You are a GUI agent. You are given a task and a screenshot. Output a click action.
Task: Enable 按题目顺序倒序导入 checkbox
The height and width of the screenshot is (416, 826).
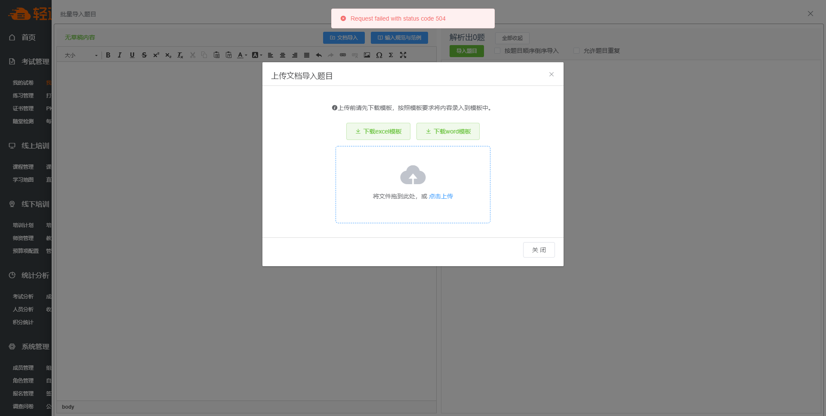click(497, 51)
